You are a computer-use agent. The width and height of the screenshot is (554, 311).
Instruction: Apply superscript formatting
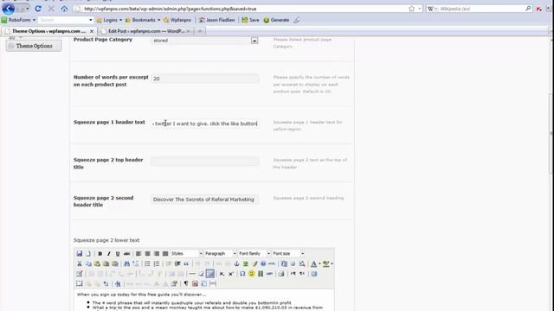[x=231, y=274]
